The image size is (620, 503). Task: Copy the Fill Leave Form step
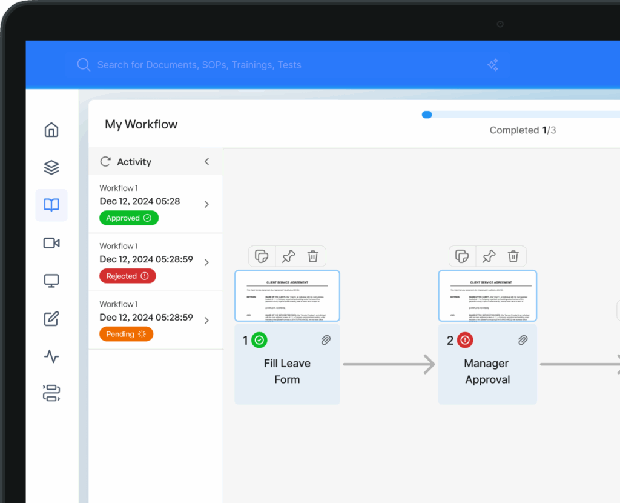(262, 256)
